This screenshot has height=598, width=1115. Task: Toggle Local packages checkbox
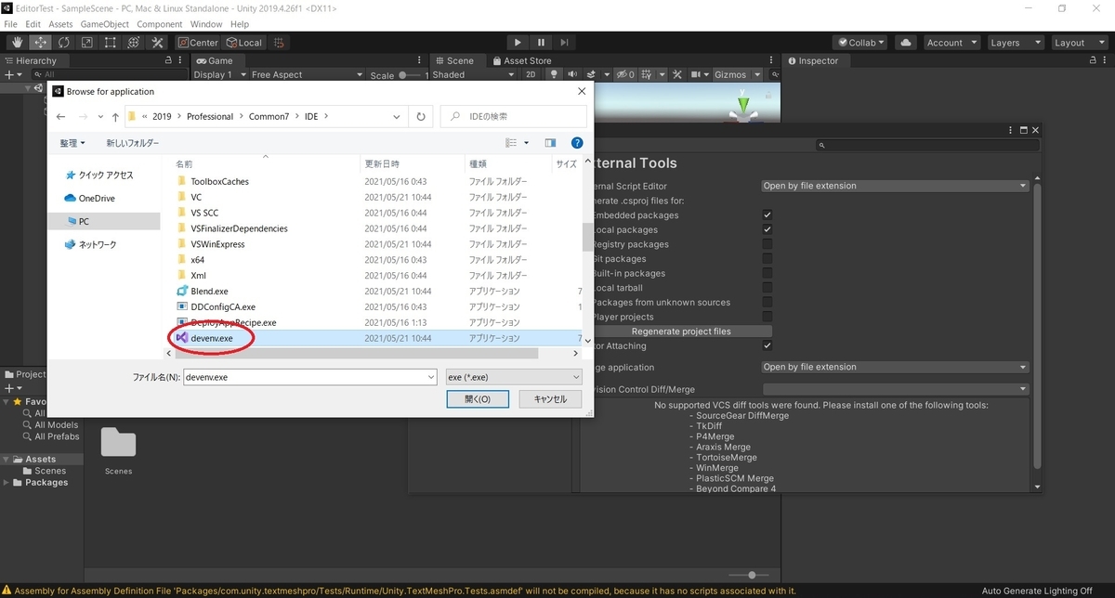pyautogui.click(x=767, y=229)
